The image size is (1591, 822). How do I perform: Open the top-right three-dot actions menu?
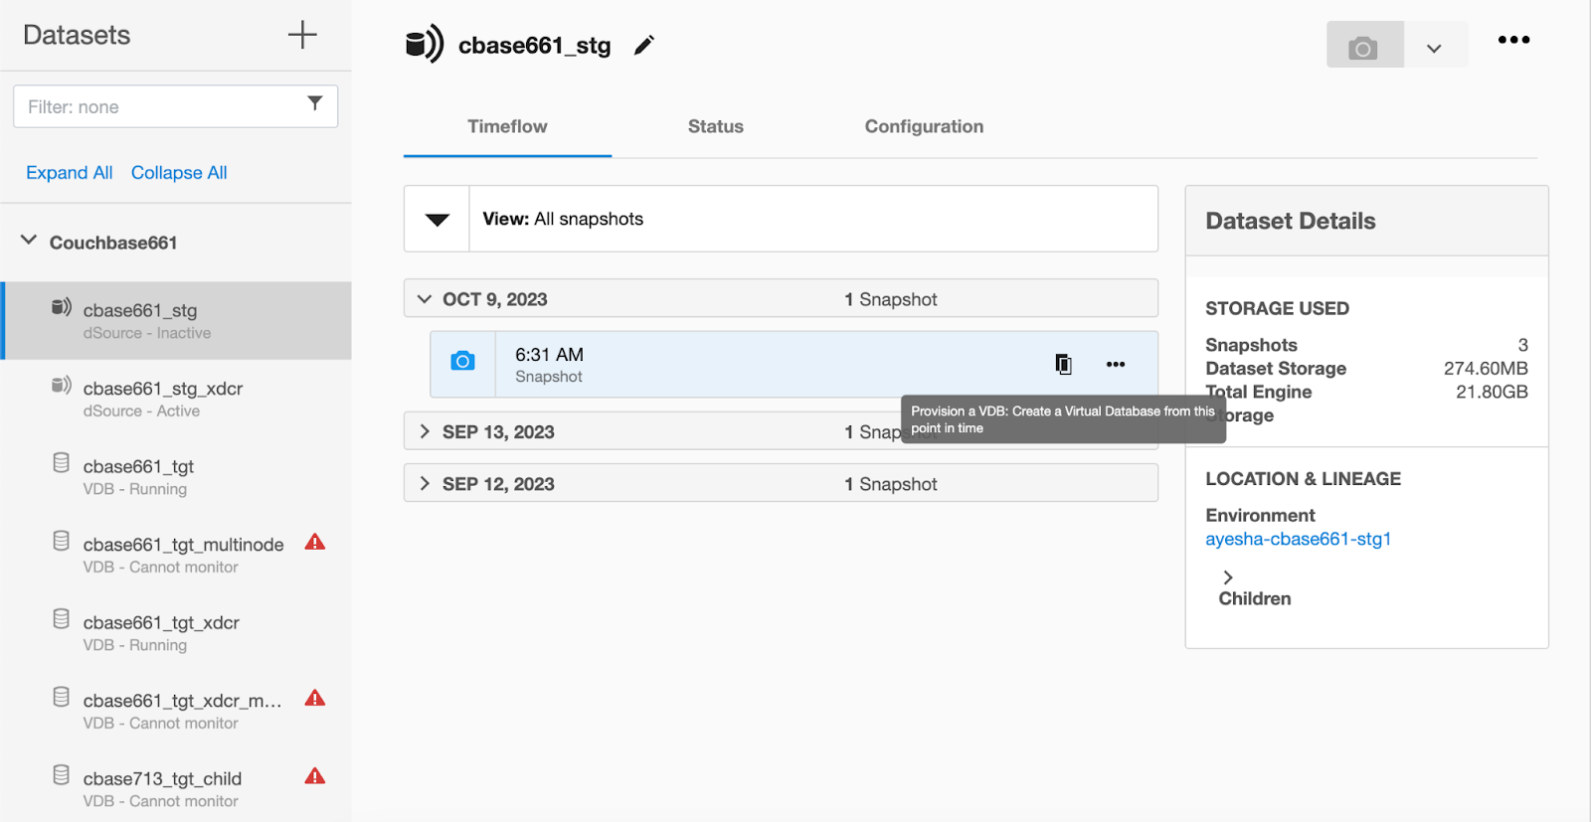point(1513,40)
